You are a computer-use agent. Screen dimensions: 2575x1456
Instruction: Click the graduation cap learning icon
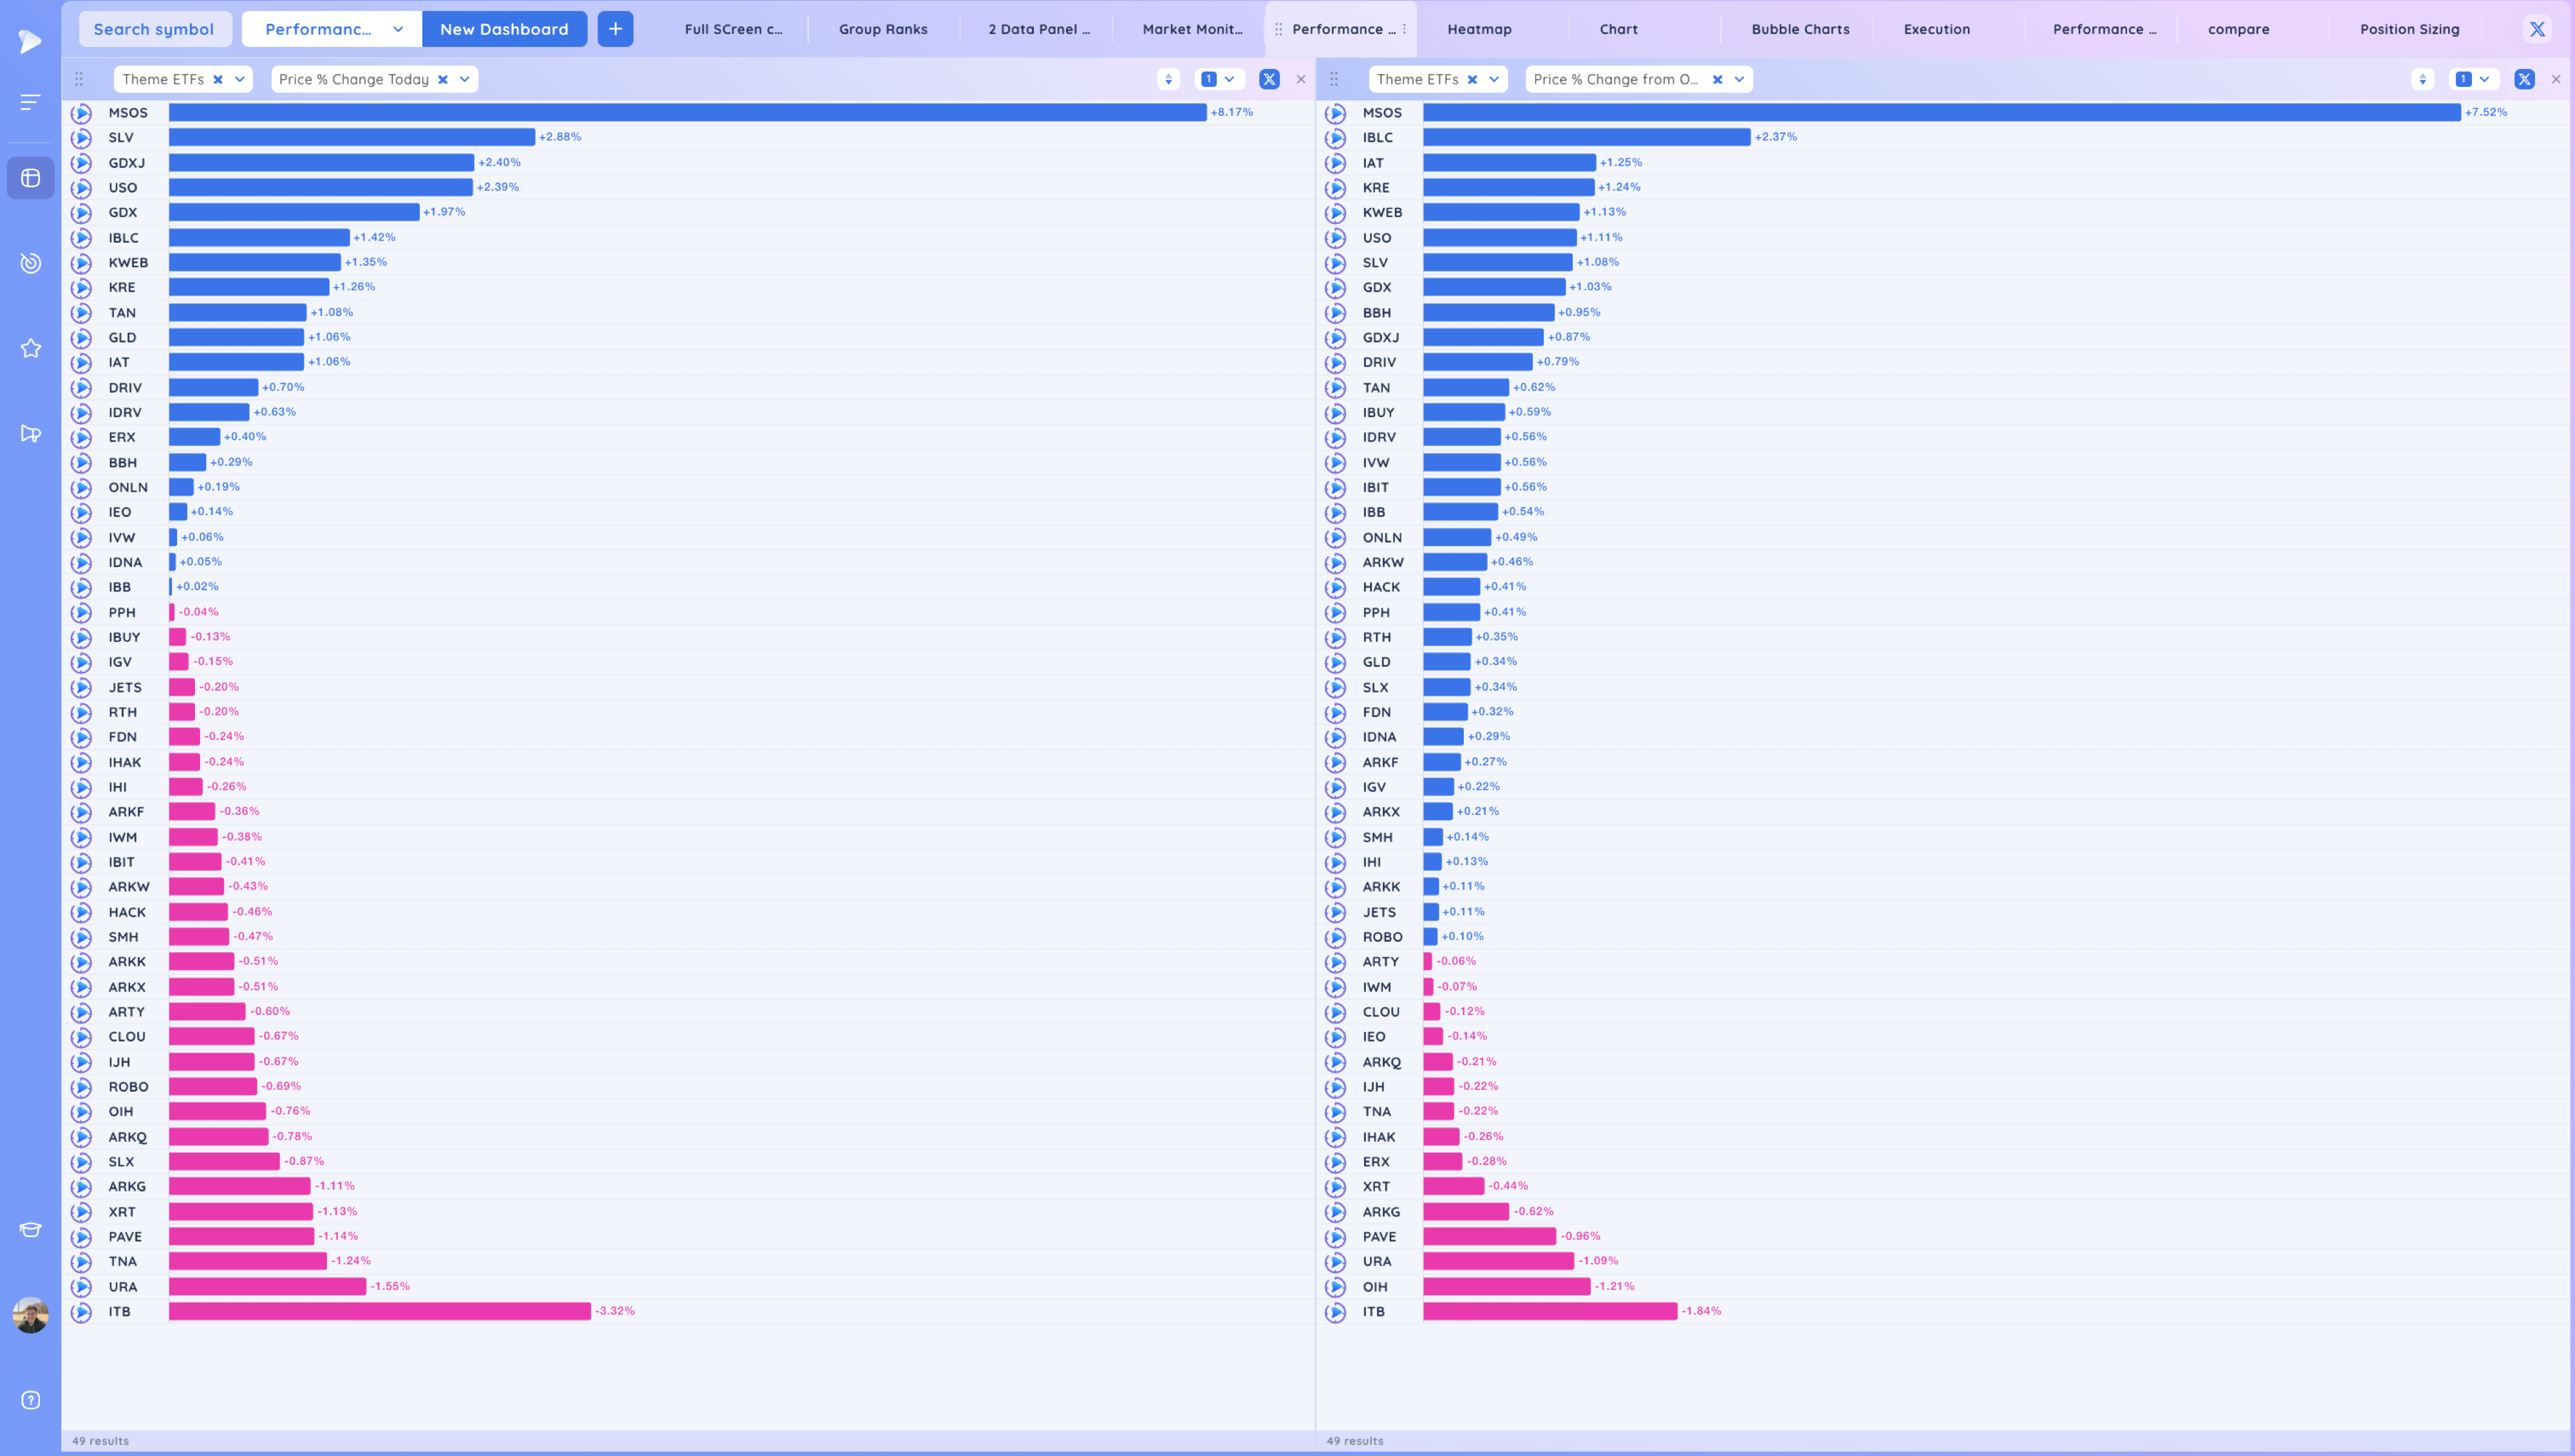click(30, 1230)
